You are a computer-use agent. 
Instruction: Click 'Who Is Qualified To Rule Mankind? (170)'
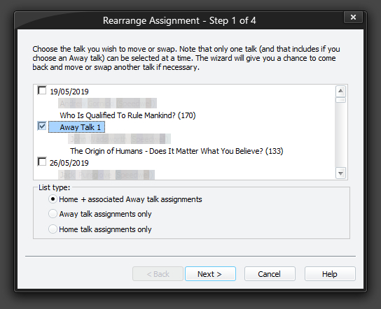pos(127,115)
